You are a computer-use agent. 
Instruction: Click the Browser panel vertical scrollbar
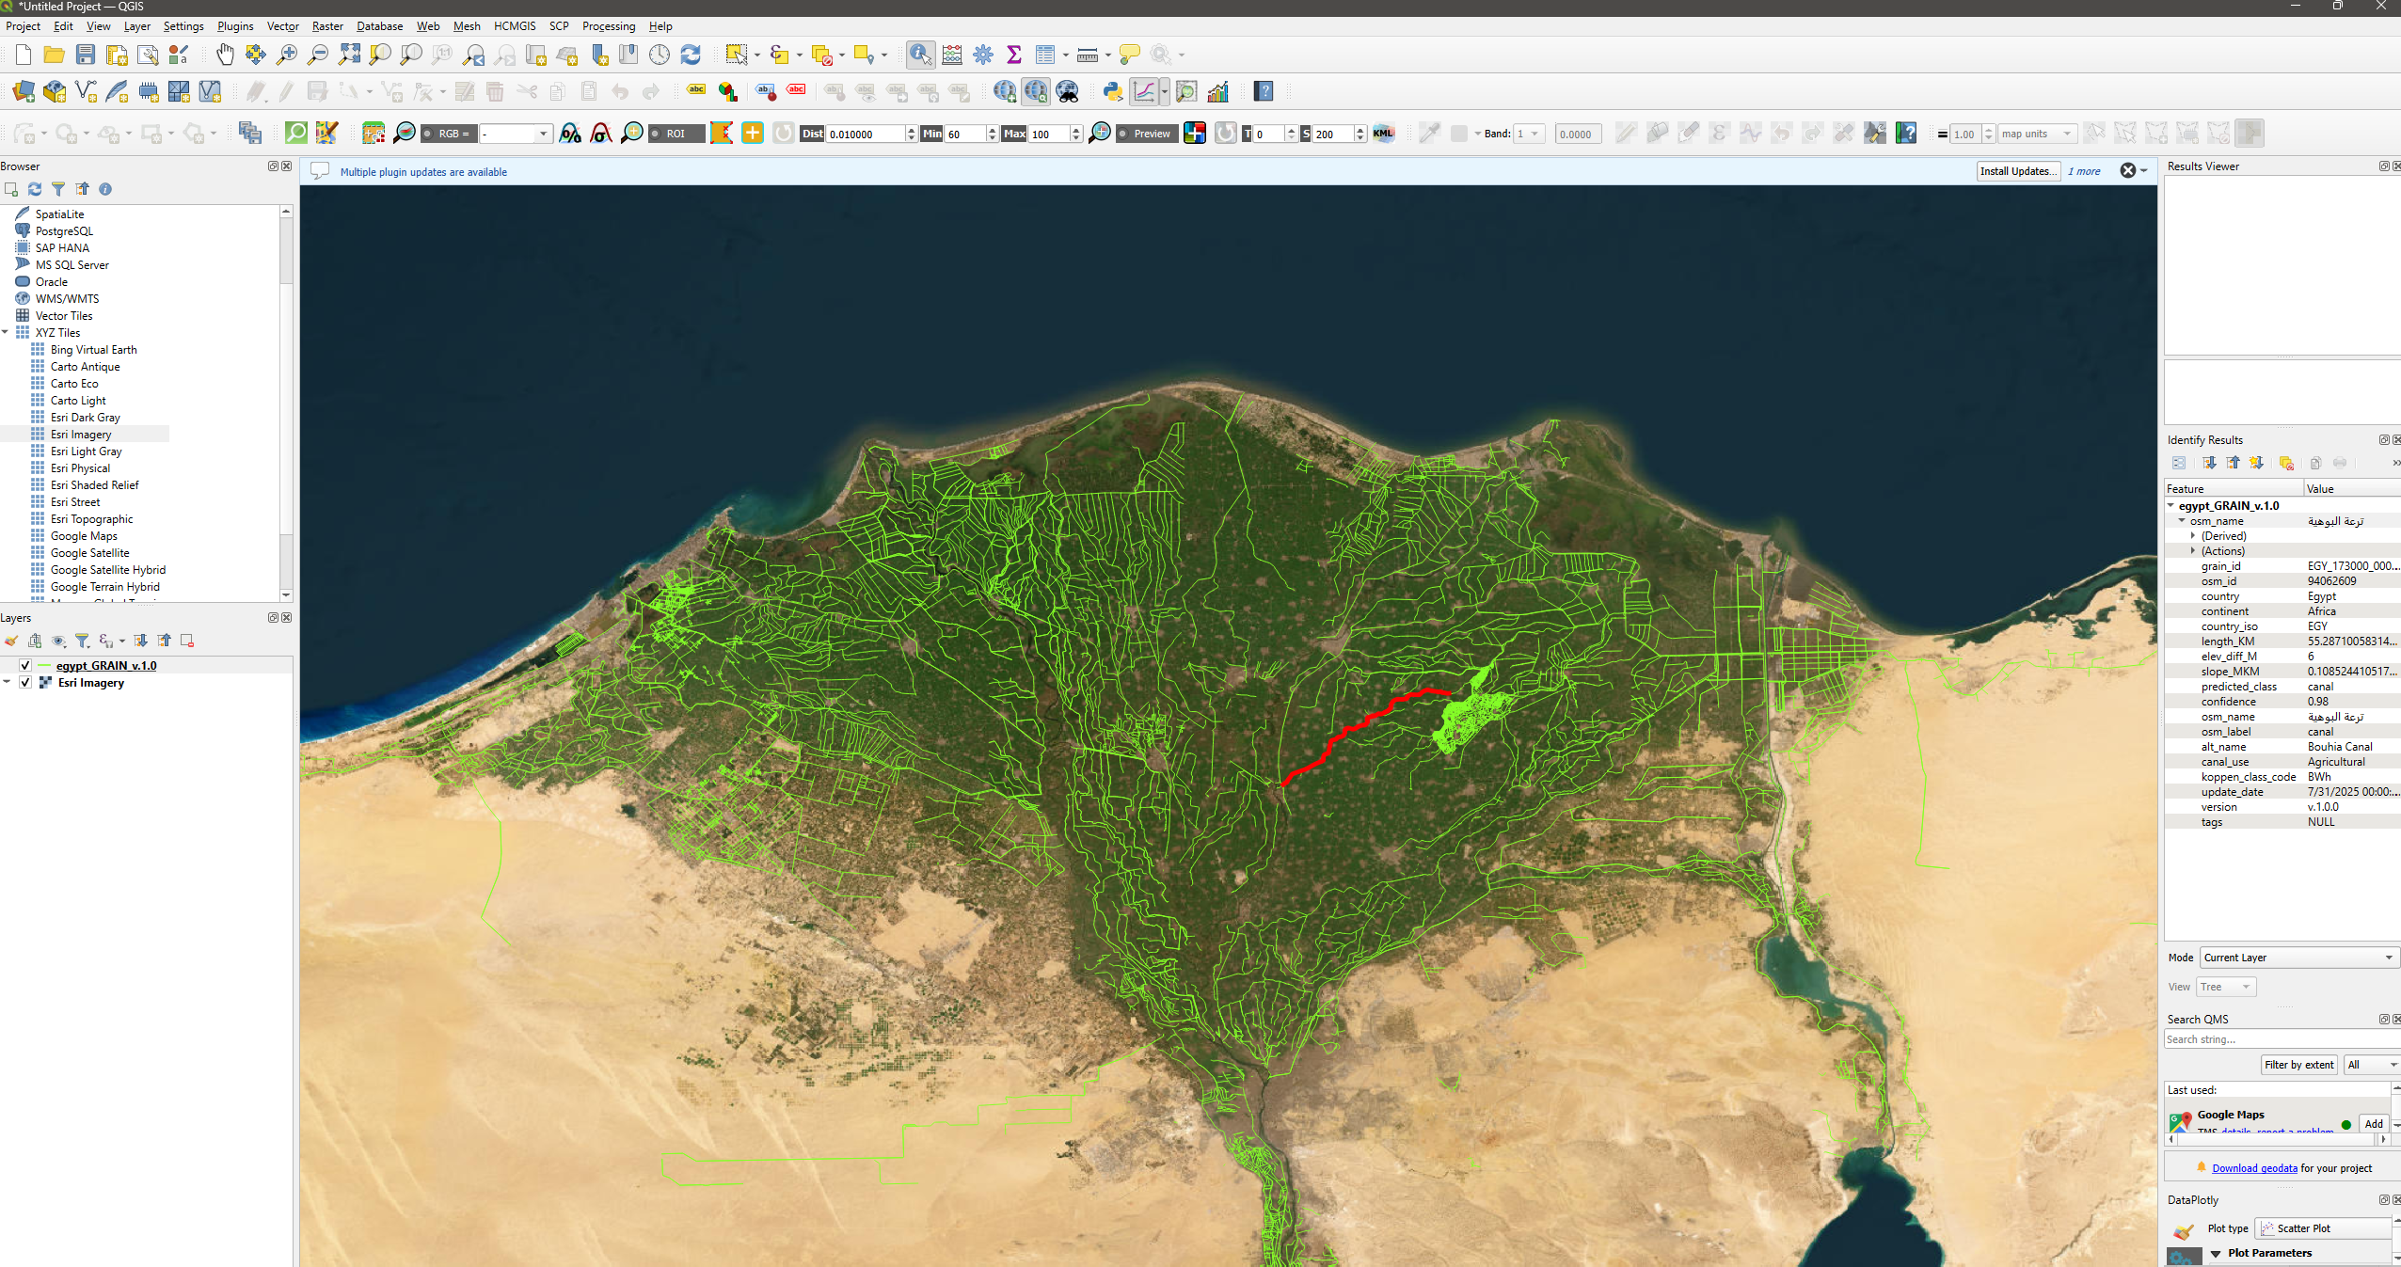(x=286, y=403)
